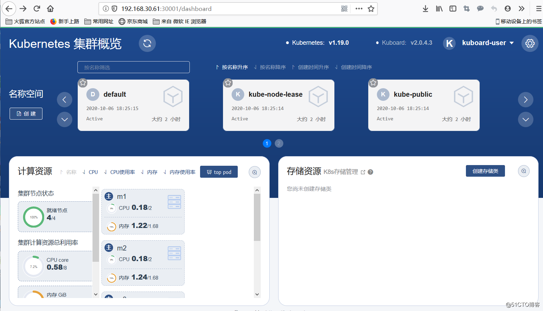Sort nodes by CPU使用率
This screenshot has height=311, width=543.
pyautogui.click(x=119, y=172)
